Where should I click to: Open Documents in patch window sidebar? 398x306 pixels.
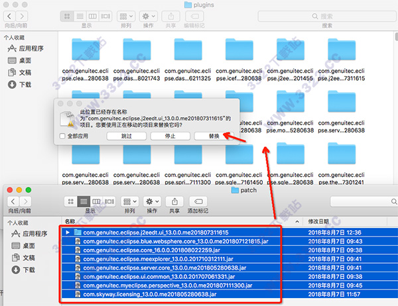[23, 258]
